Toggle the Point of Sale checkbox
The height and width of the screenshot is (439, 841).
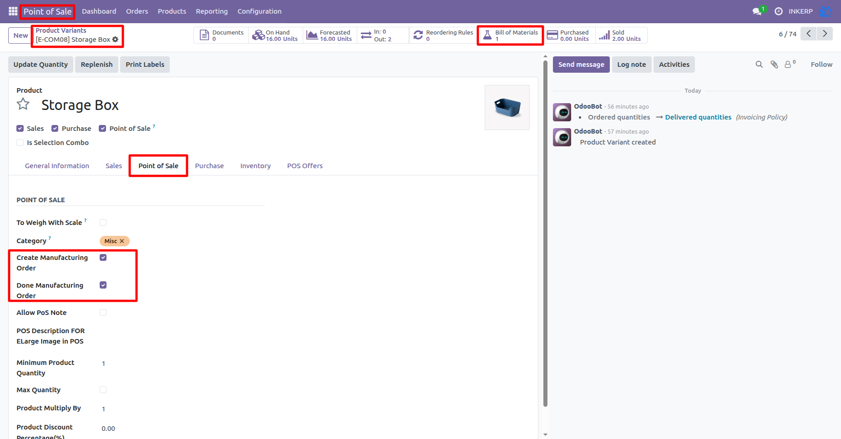[102, 129]
